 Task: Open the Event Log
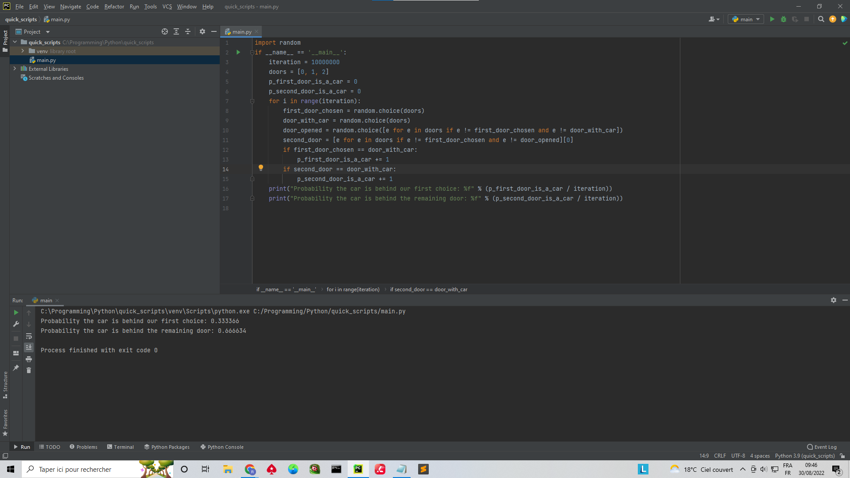click(x=822, y=447)
